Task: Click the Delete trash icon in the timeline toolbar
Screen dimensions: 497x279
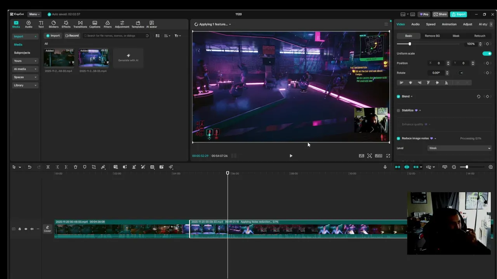Action: [x=75, y=167]
